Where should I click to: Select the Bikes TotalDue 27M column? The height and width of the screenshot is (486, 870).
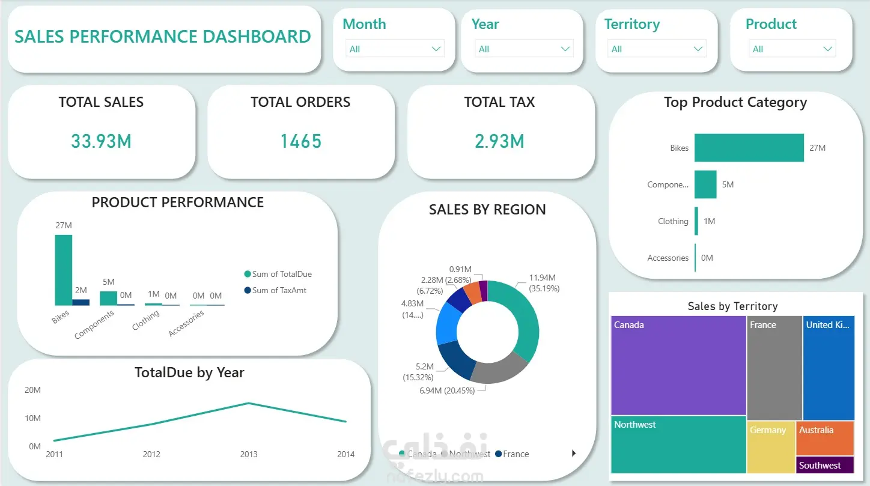pyautogui.click(x=63, y=270)
